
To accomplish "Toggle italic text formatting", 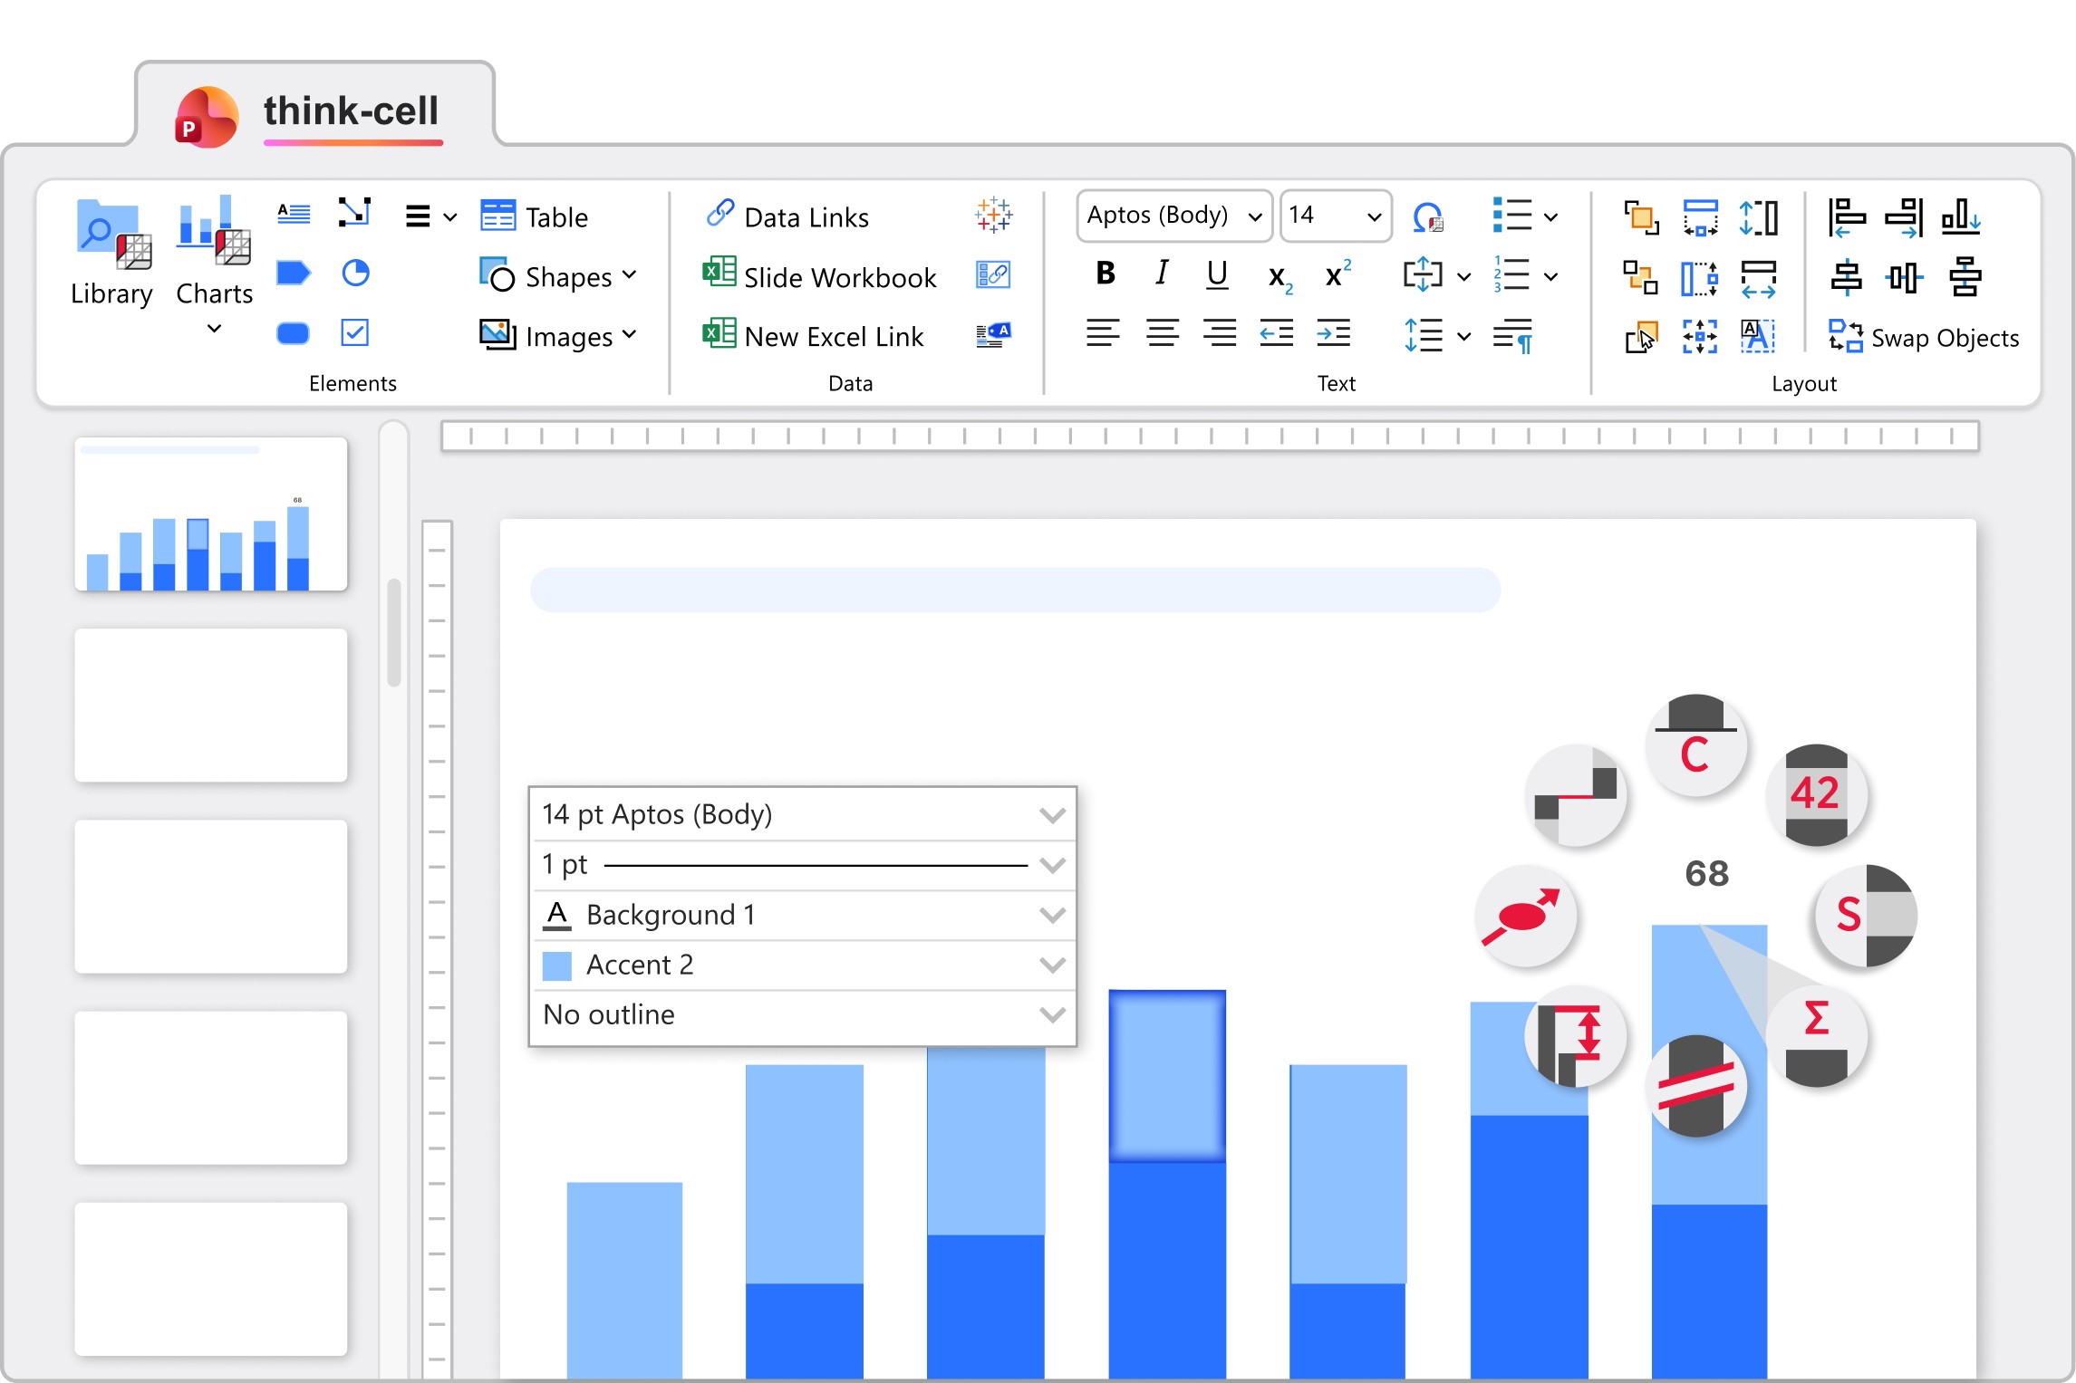I will pos(1162,274).
